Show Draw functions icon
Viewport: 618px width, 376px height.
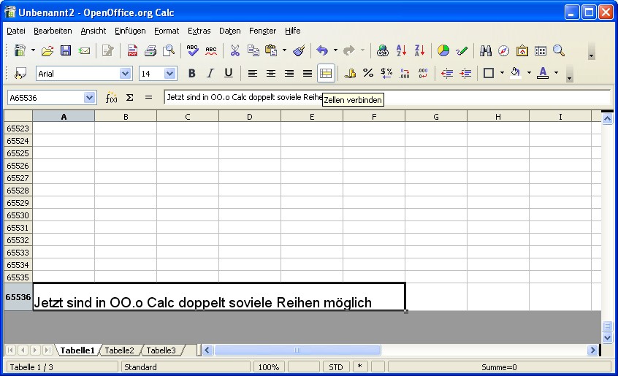462,51
